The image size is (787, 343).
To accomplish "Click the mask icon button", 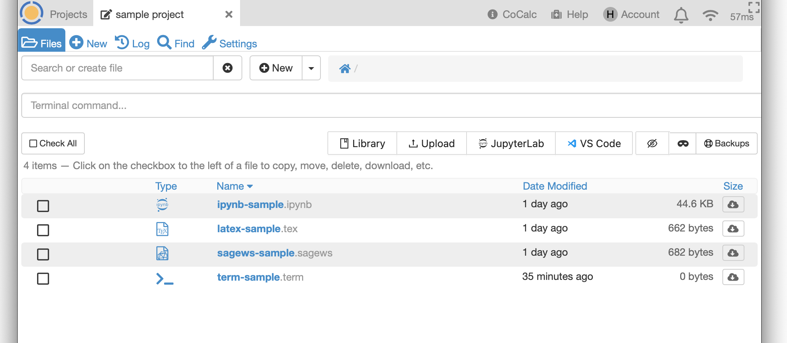I will click(683, 143).
